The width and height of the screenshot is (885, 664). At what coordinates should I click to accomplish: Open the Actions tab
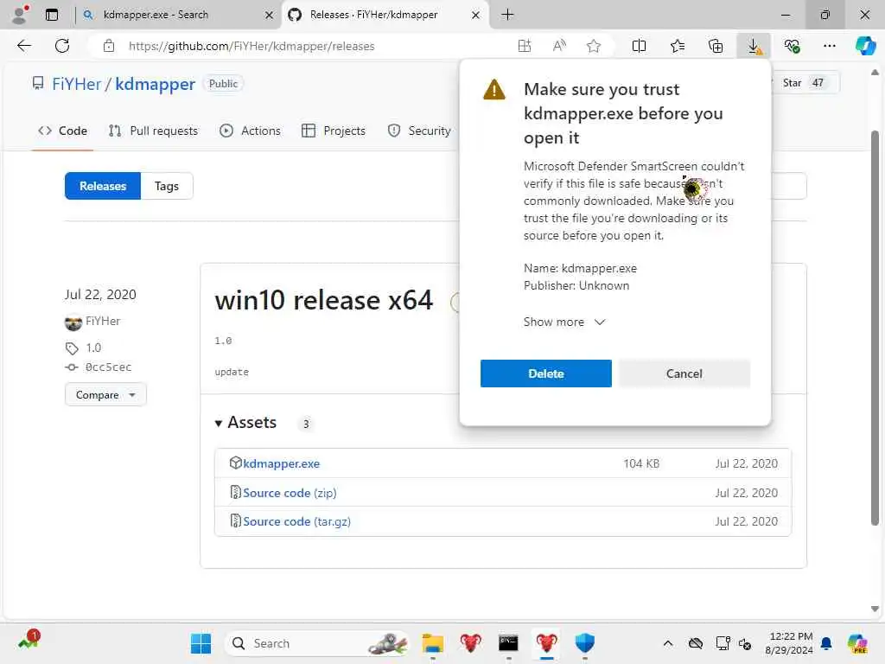tap(250, 131)
